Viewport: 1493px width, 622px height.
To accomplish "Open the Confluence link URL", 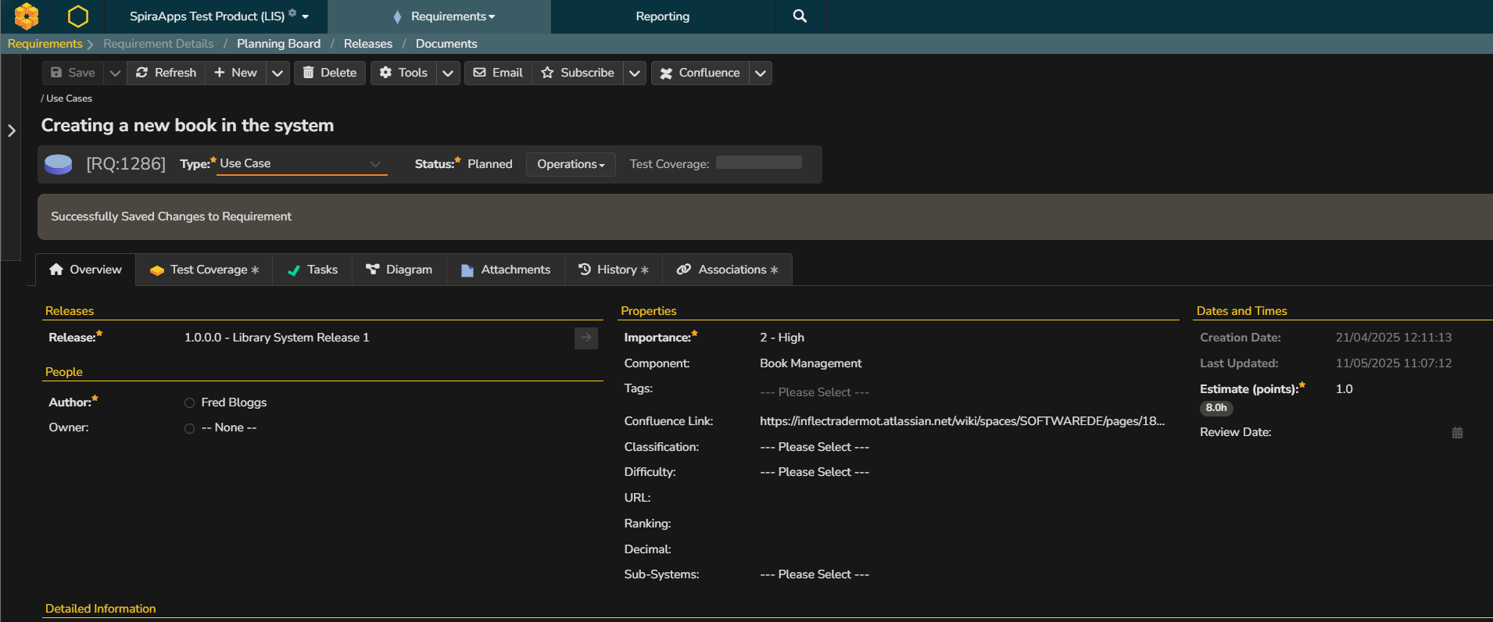I will click(961, 421).
